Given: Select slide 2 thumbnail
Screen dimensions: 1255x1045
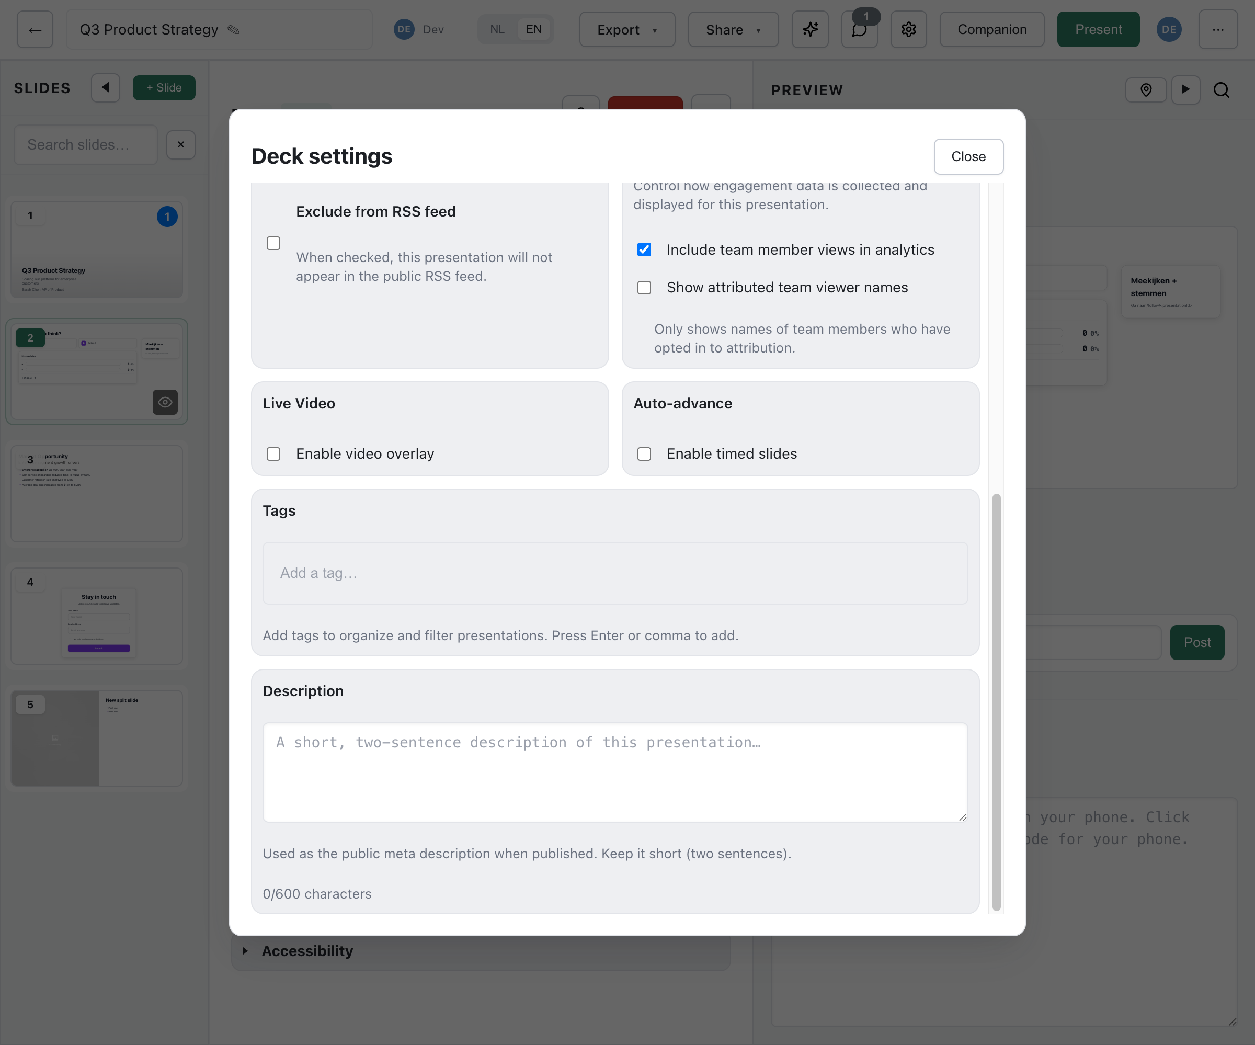Looking at the screenshot, I should pos(97,372).
